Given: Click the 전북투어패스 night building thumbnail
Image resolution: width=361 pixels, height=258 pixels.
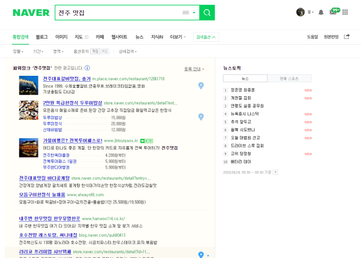Looking at the screenshot, I should click(x=29, y=148).
